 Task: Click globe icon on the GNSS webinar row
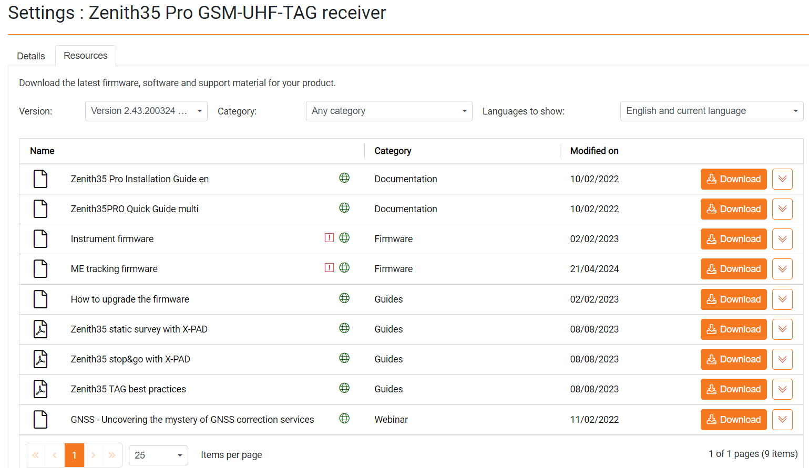point(344,419)
